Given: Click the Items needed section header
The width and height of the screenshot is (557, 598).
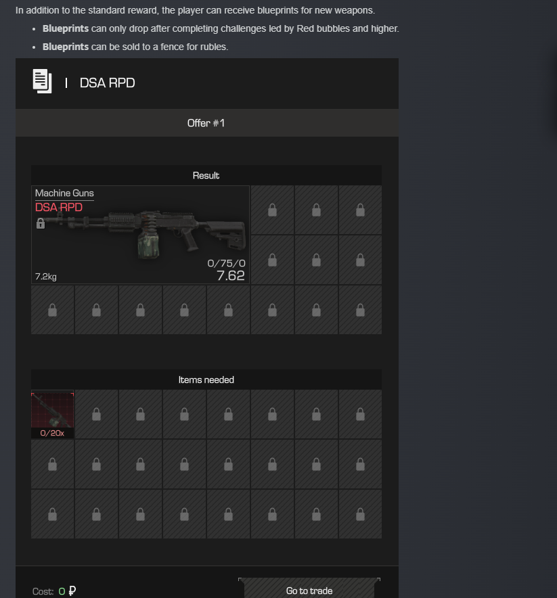Looking at the screenshot, I should click(x=206, y=379).
